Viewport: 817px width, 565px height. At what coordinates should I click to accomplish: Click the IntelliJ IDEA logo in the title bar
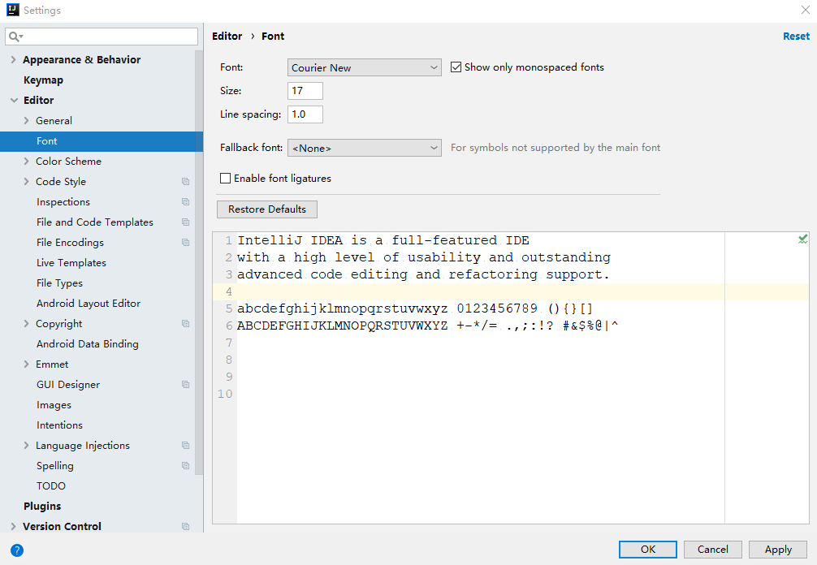[x=12, y=10]
